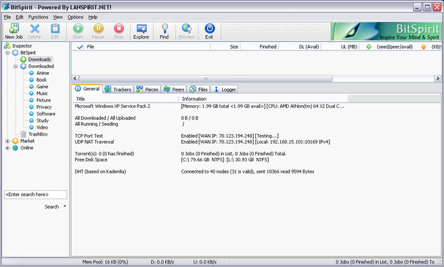Expand the Market tree node
The image size is (444, 267).
[x=7, y=141]
